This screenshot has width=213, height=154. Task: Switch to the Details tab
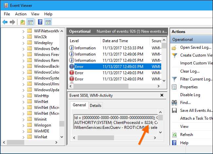tap(95, 106)
